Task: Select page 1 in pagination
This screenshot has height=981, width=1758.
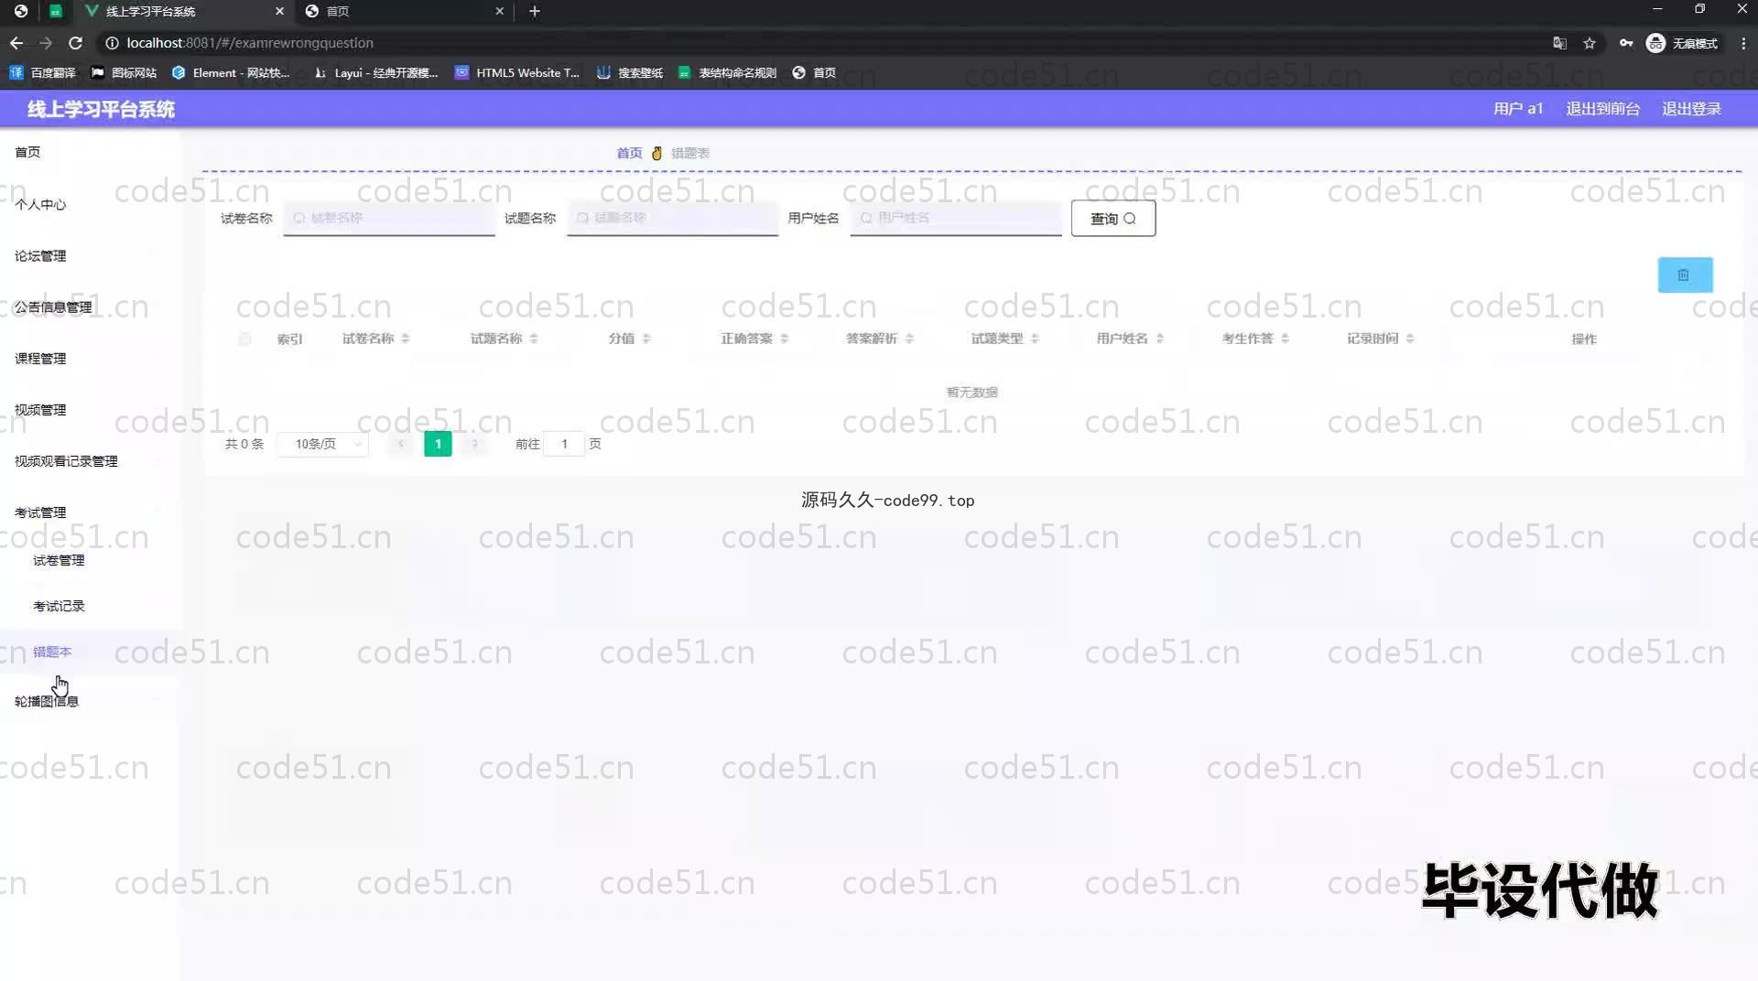Action: 438,444
